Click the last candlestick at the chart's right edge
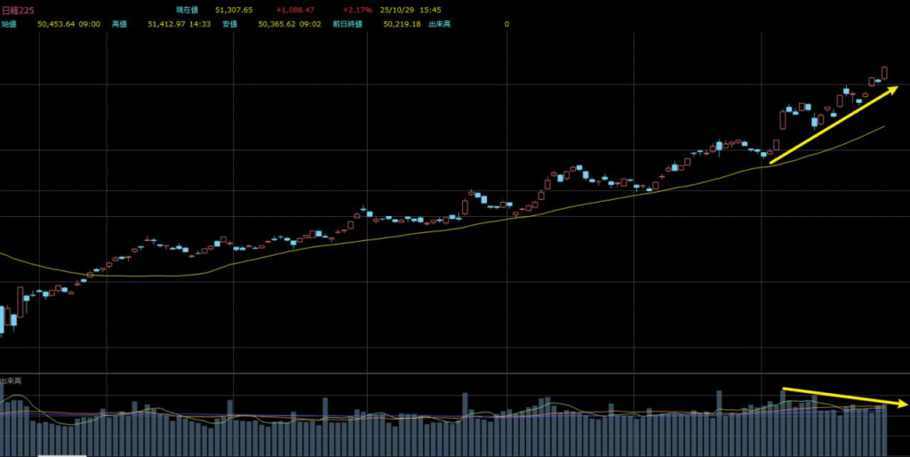Image resolution: width=910 pixels, height=457 pixels. (x=885, y=72)
